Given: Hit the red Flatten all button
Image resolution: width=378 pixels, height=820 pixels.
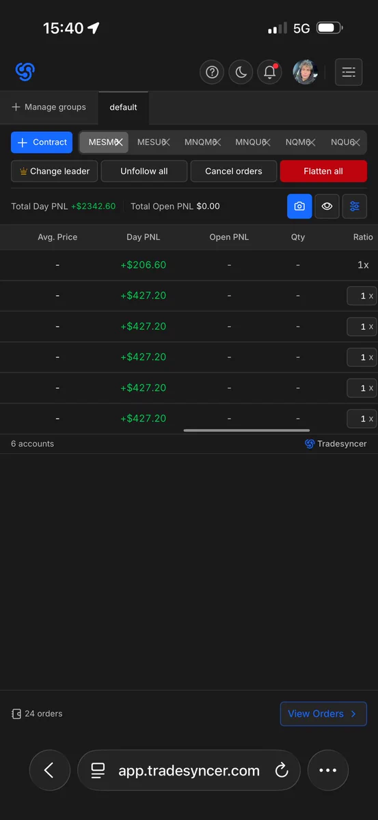Looking at the screenshot, I should 323,171.
